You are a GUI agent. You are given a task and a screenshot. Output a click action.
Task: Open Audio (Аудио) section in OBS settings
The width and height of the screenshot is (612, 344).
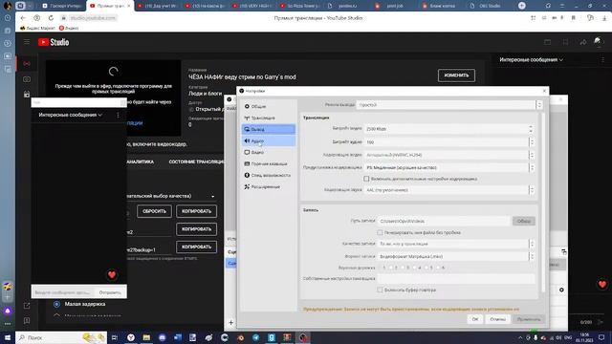pyautogui.click(x=268, y=140)
